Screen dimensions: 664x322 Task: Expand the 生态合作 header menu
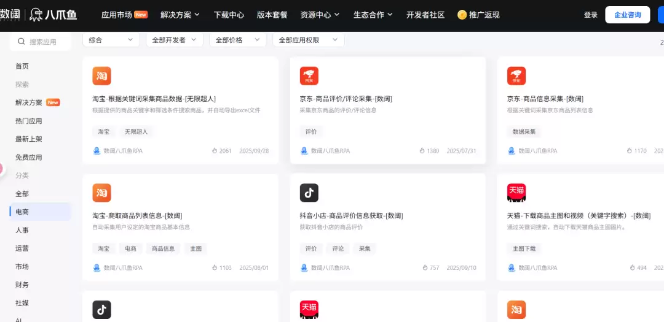pyautogui.click(x=373, y=15)
